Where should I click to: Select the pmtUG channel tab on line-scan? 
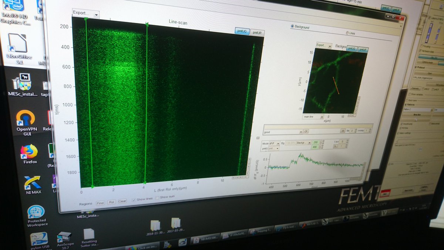pos(242,31)
